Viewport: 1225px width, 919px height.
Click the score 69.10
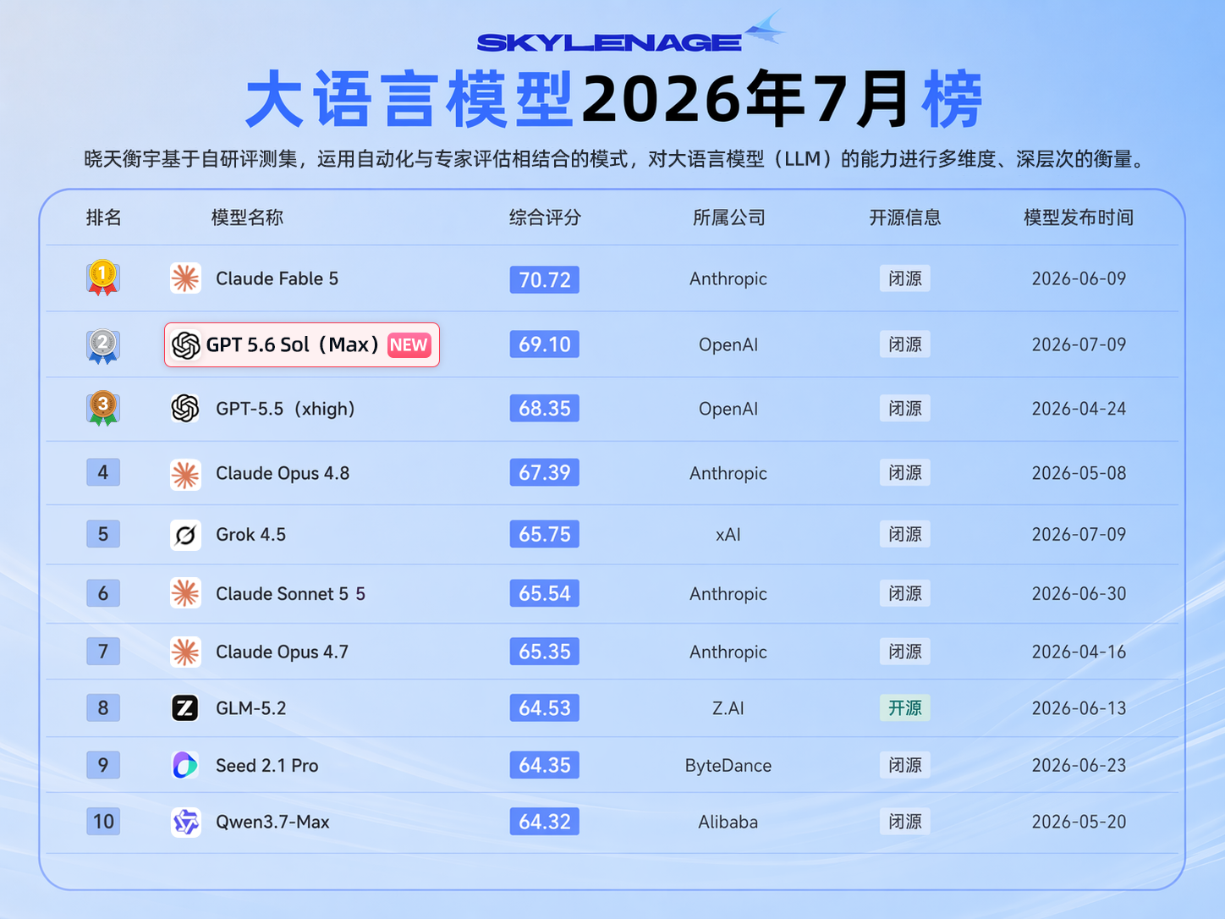point(545,344)
